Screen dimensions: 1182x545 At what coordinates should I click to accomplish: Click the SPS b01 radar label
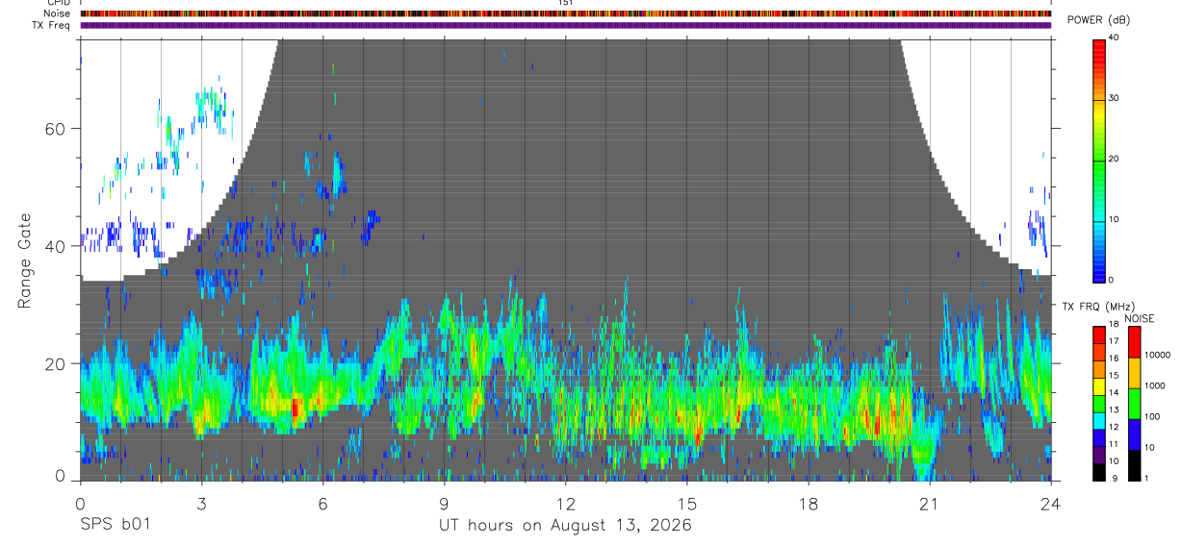coord(115,525)
